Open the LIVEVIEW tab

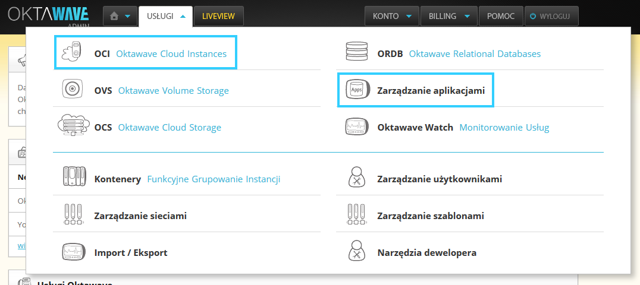click(x=218, y=16)
